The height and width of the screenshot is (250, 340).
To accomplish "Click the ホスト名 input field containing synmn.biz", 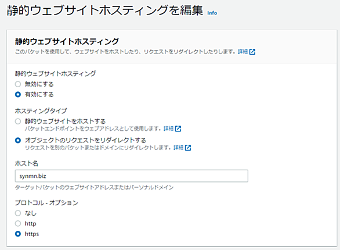I will [131, 176].
